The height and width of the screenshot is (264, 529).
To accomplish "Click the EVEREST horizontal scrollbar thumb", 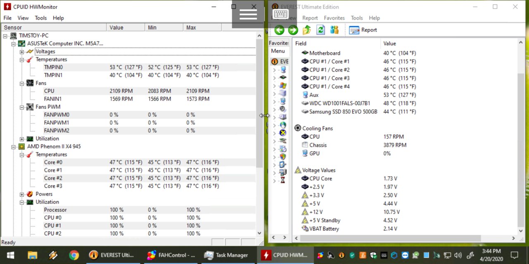I will click(391, 238).
